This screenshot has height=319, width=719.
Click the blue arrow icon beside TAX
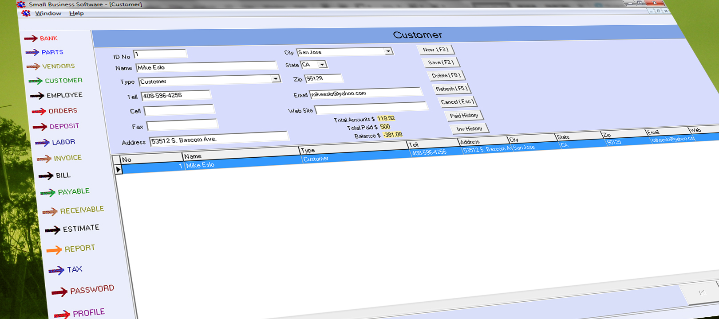pyautogui.click(x=56, y=271)
